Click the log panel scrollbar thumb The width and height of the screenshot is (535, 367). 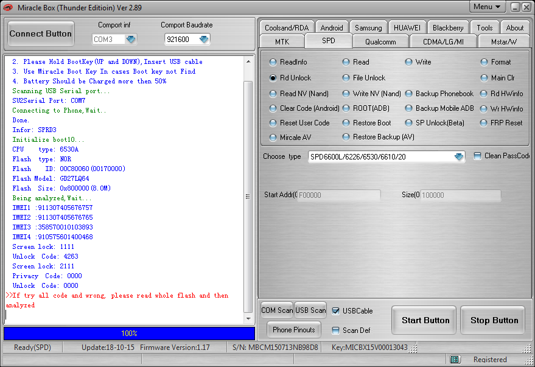point(248,197)
